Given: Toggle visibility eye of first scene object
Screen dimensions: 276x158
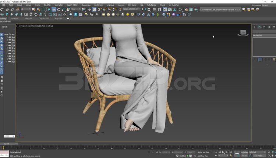Looking at the screenshot, I should click(x=8, y=37).
